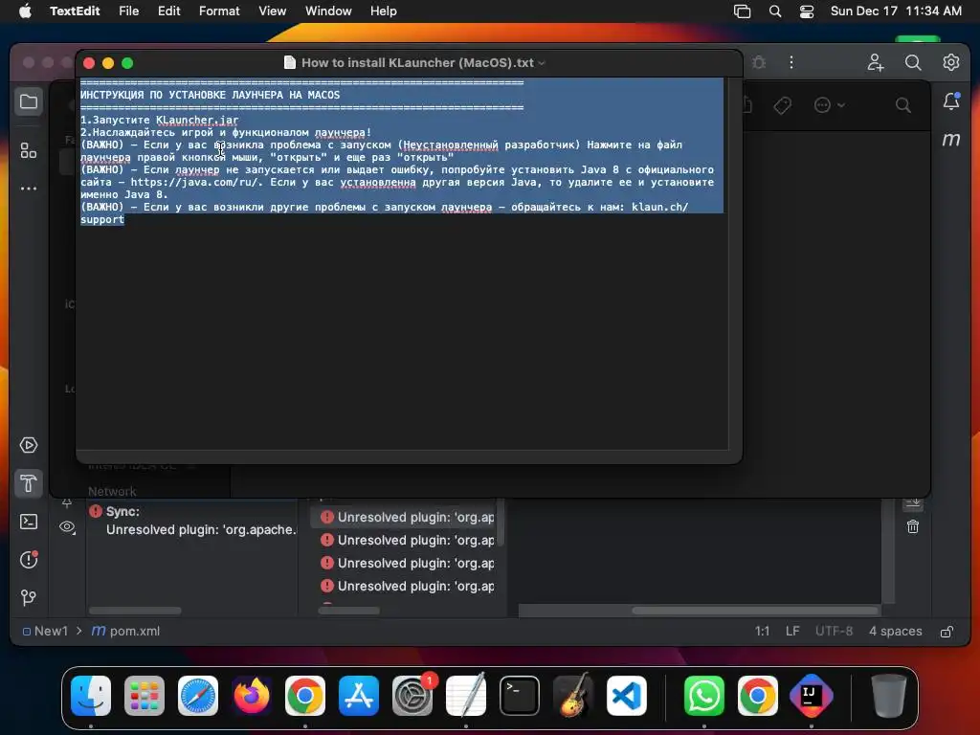980x735 pixels.
Task: Click the trash icon in build output
Action: click(x=913, y=527)
